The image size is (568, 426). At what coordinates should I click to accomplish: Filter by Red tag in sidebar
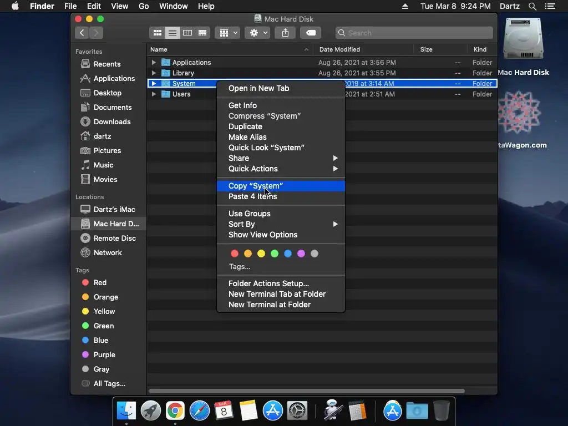click(x=100, y=282)
